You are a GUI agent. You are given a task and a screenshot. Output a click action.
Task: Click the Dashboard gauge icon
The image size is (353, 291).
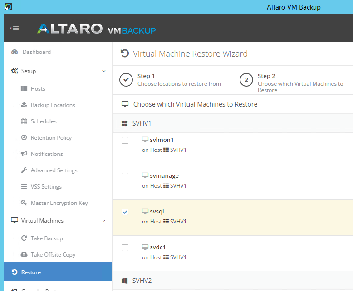click(15, 52)
